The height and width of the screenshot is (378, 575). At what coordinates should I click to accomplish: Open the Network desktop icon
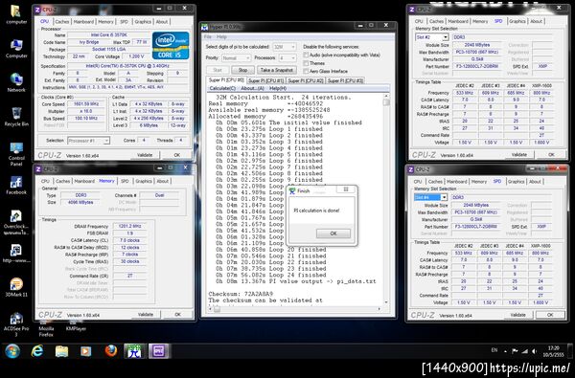pos(16,82)
